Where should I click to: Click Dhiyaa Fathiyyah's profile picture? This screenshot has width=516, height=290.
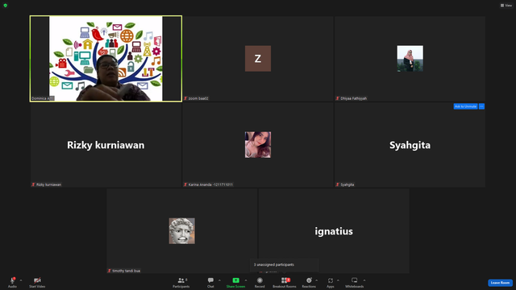click(410, 59)
